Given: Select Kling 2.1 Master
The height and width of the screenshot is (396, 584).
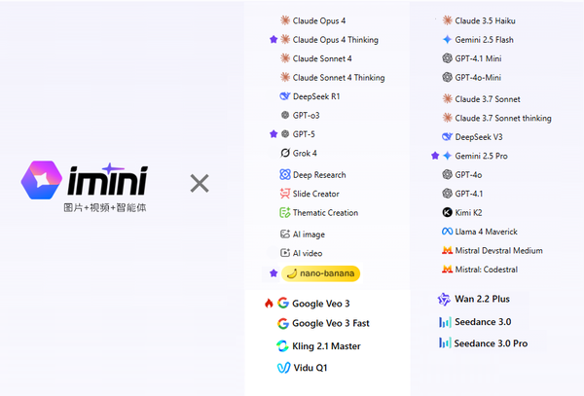Looking at the screenshot, I should click(x=326, y=346).
